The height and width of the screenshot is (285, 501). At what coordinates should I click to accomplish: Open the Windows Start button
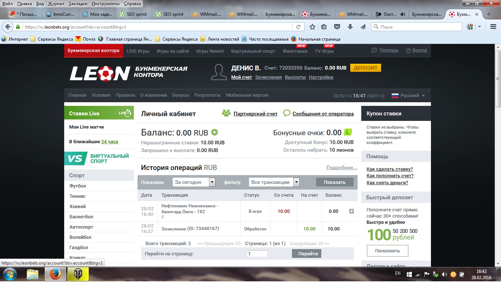coord(9,274)
